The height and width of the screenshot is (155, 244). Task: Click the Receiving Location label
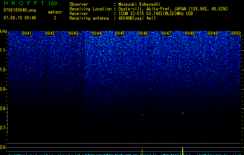coord(90,9)
